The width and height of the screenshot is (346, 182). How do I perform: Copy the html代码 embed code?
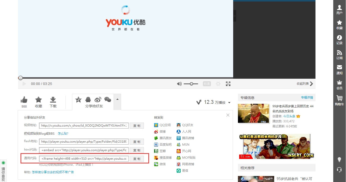point(137,150)
